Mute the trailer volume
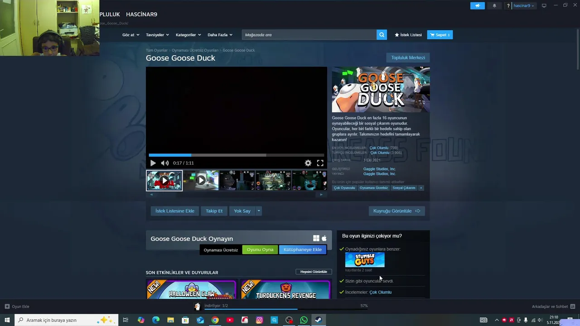The image size is (580, 326). 165,163
